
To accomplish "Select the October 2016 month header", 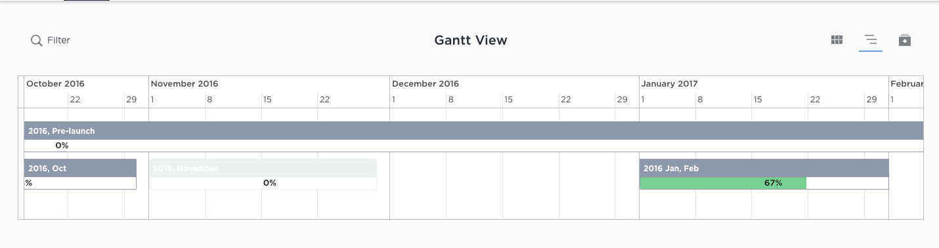I will tap(55, 84).
